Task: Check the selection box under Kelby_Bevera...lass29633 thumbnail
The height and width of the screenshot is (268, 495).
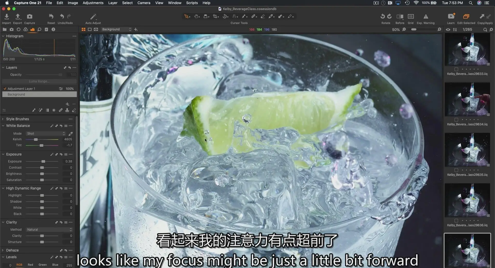Action: (456, 69)
